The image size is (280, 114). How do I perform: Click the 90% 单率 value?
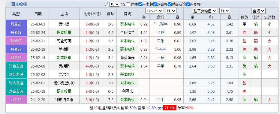(190, 108)
